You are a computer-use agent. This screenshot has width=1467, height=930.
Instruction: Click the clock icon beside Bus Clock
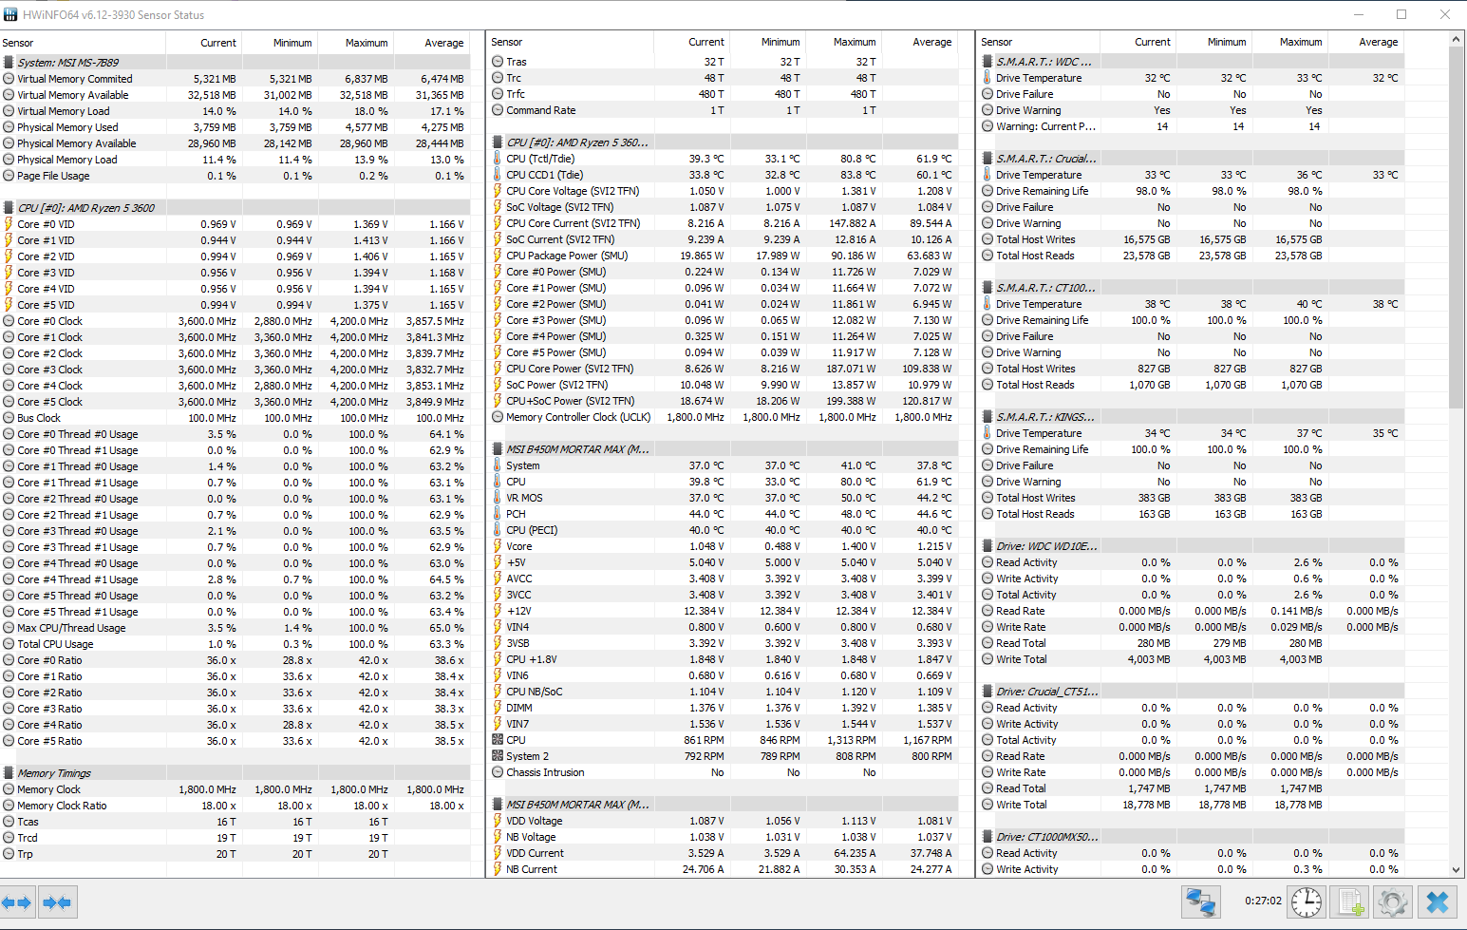click(x=9, y=418)
